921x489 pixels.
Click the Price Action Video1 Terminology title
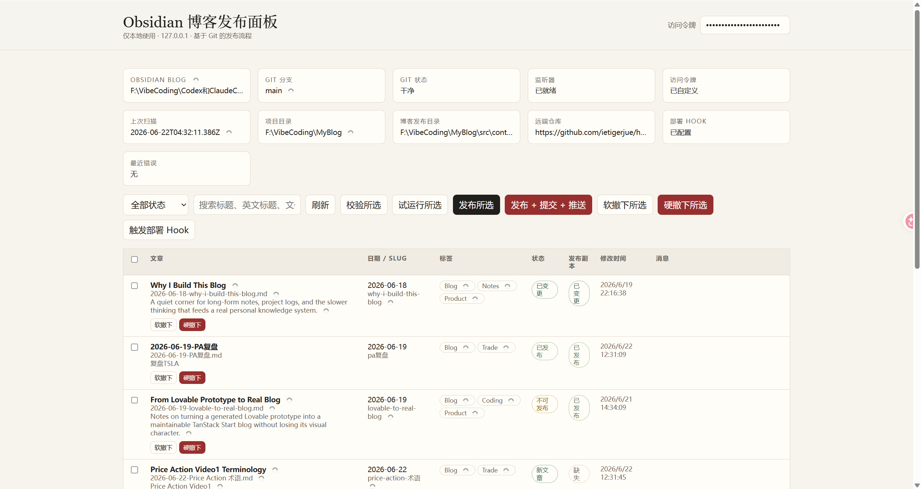[208, 470]
